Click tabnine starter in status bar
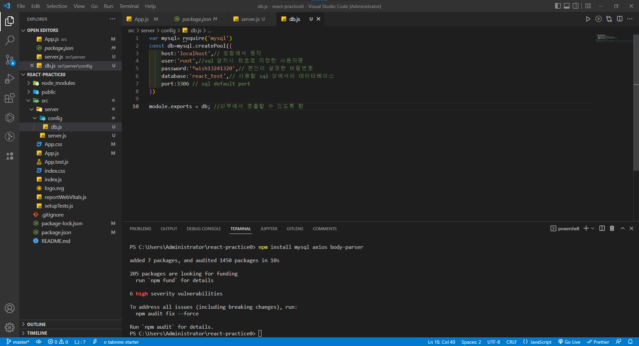Viewport: 639px width, 346px height. coord(121,342)
